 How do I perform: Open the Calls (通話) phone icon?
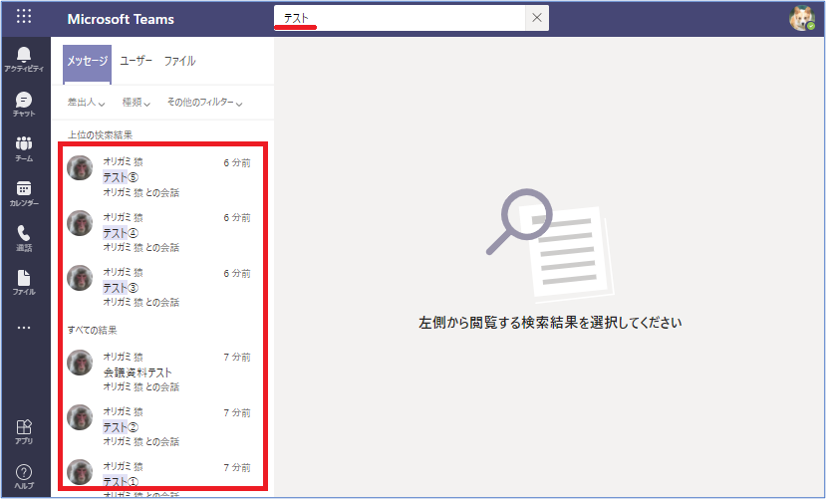click(x=24, y=238)
